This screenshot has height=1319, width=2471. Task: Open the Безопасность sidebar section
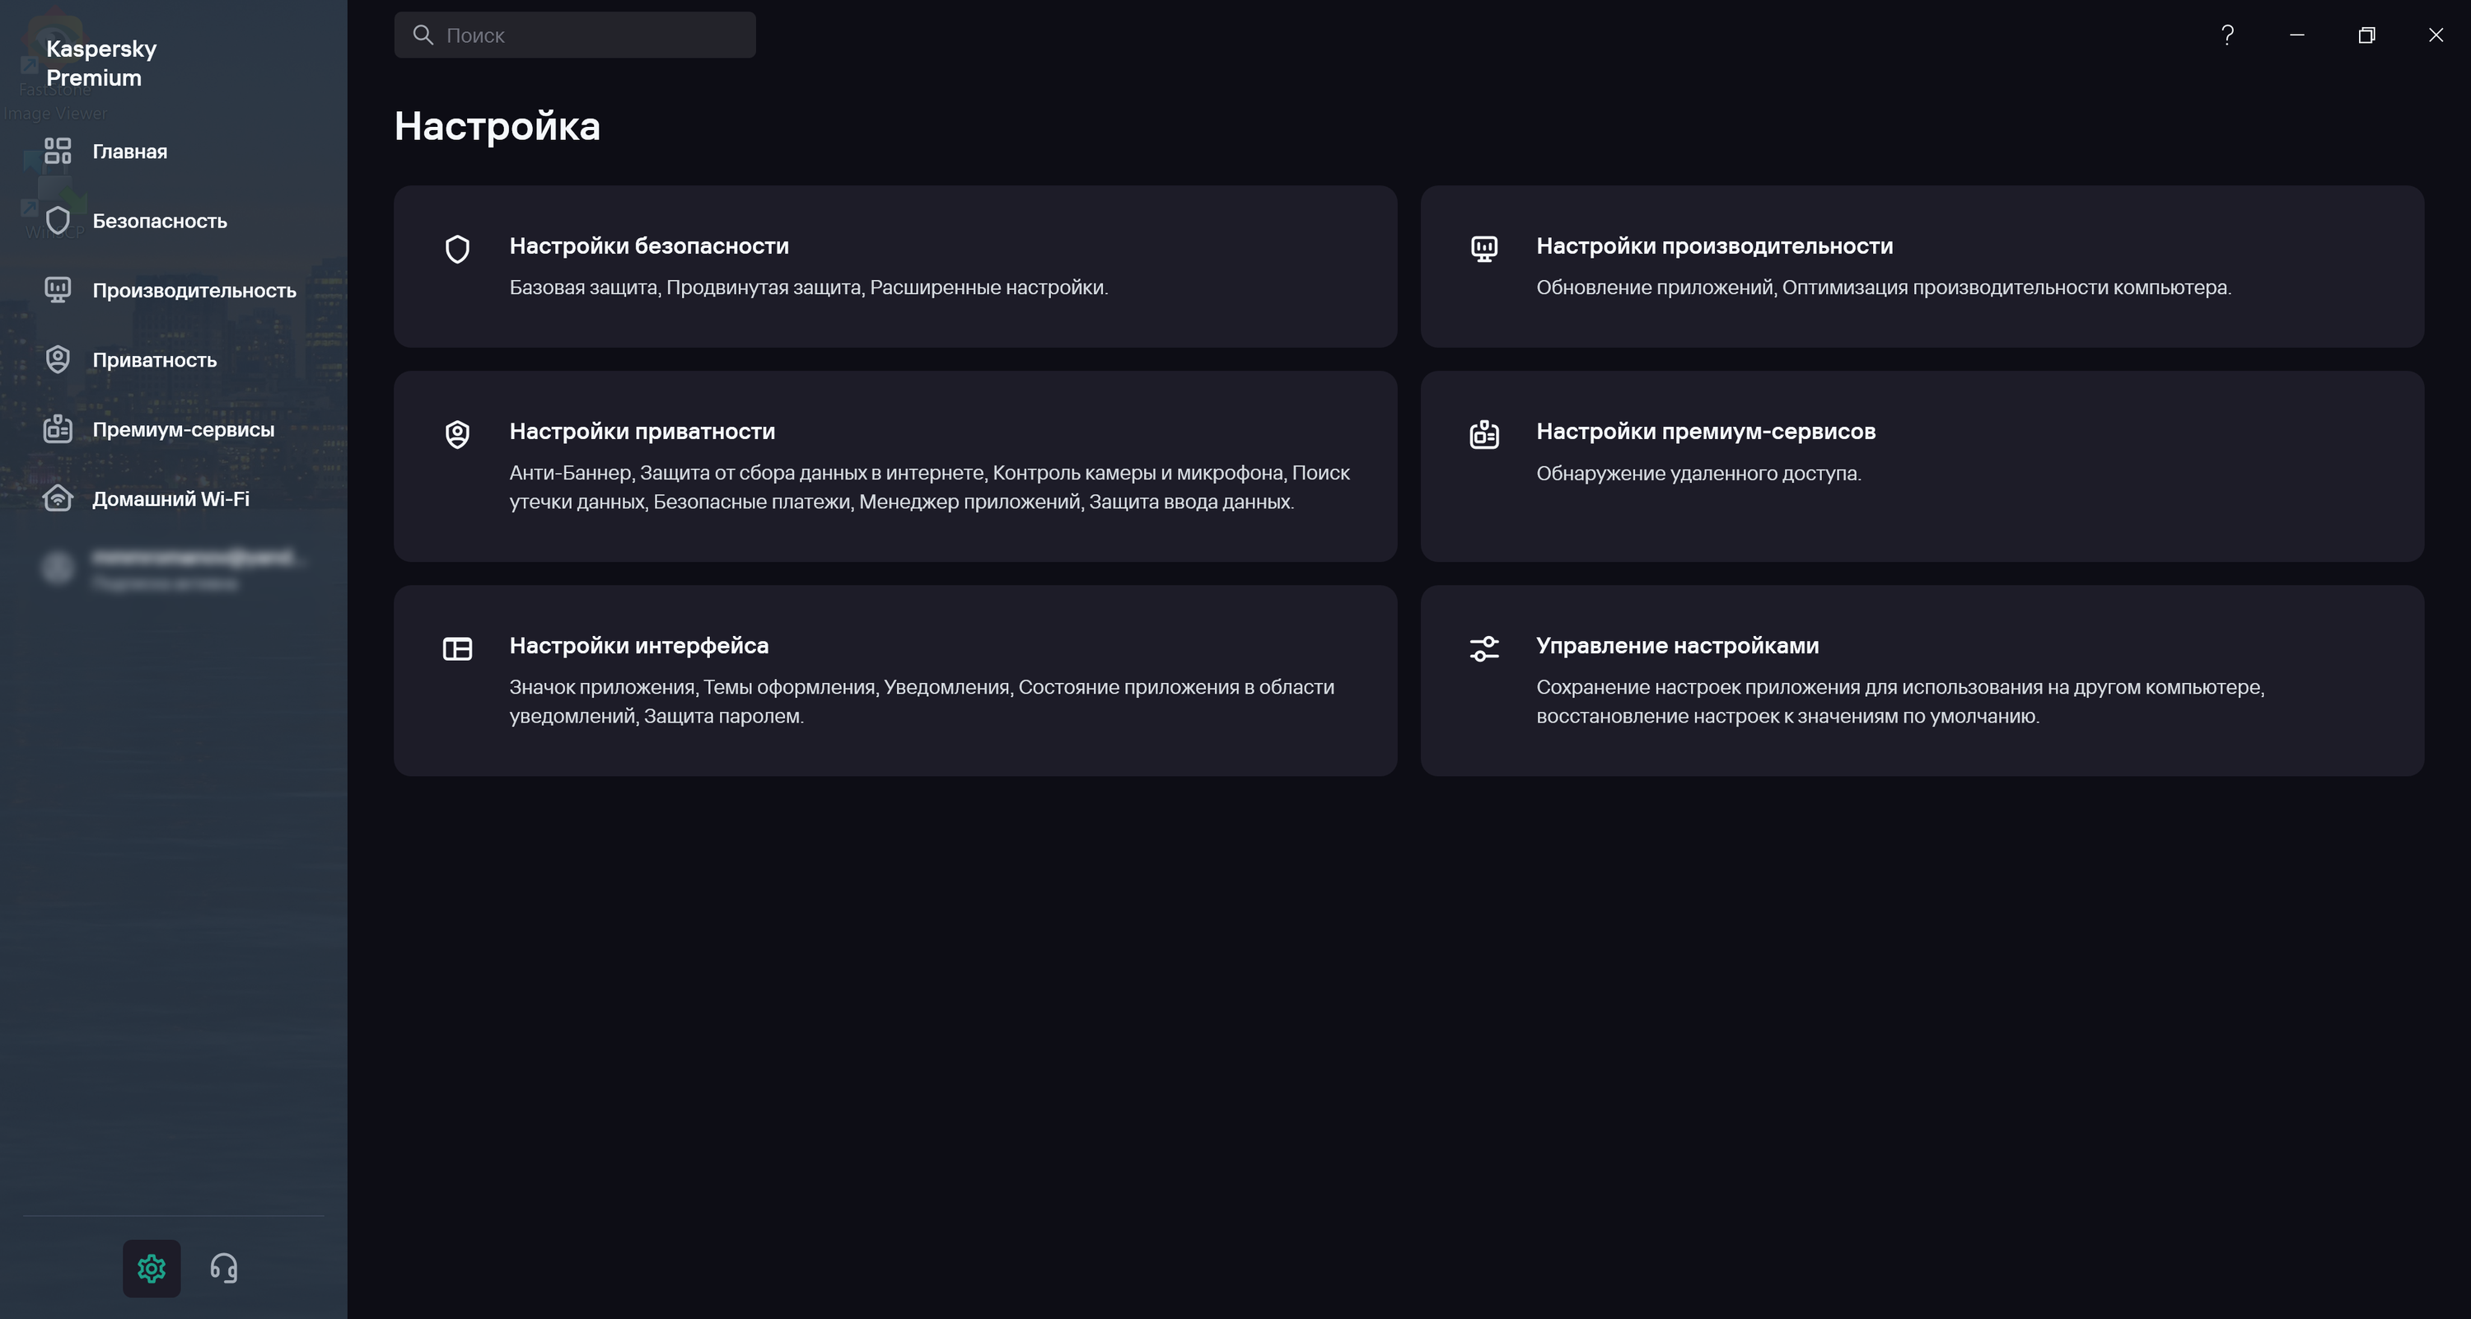(x=159, y=221)
